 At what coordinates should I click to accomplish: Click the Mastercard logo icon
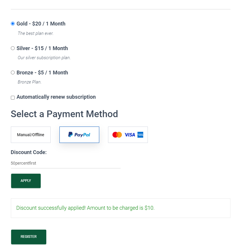click(117, 135)
